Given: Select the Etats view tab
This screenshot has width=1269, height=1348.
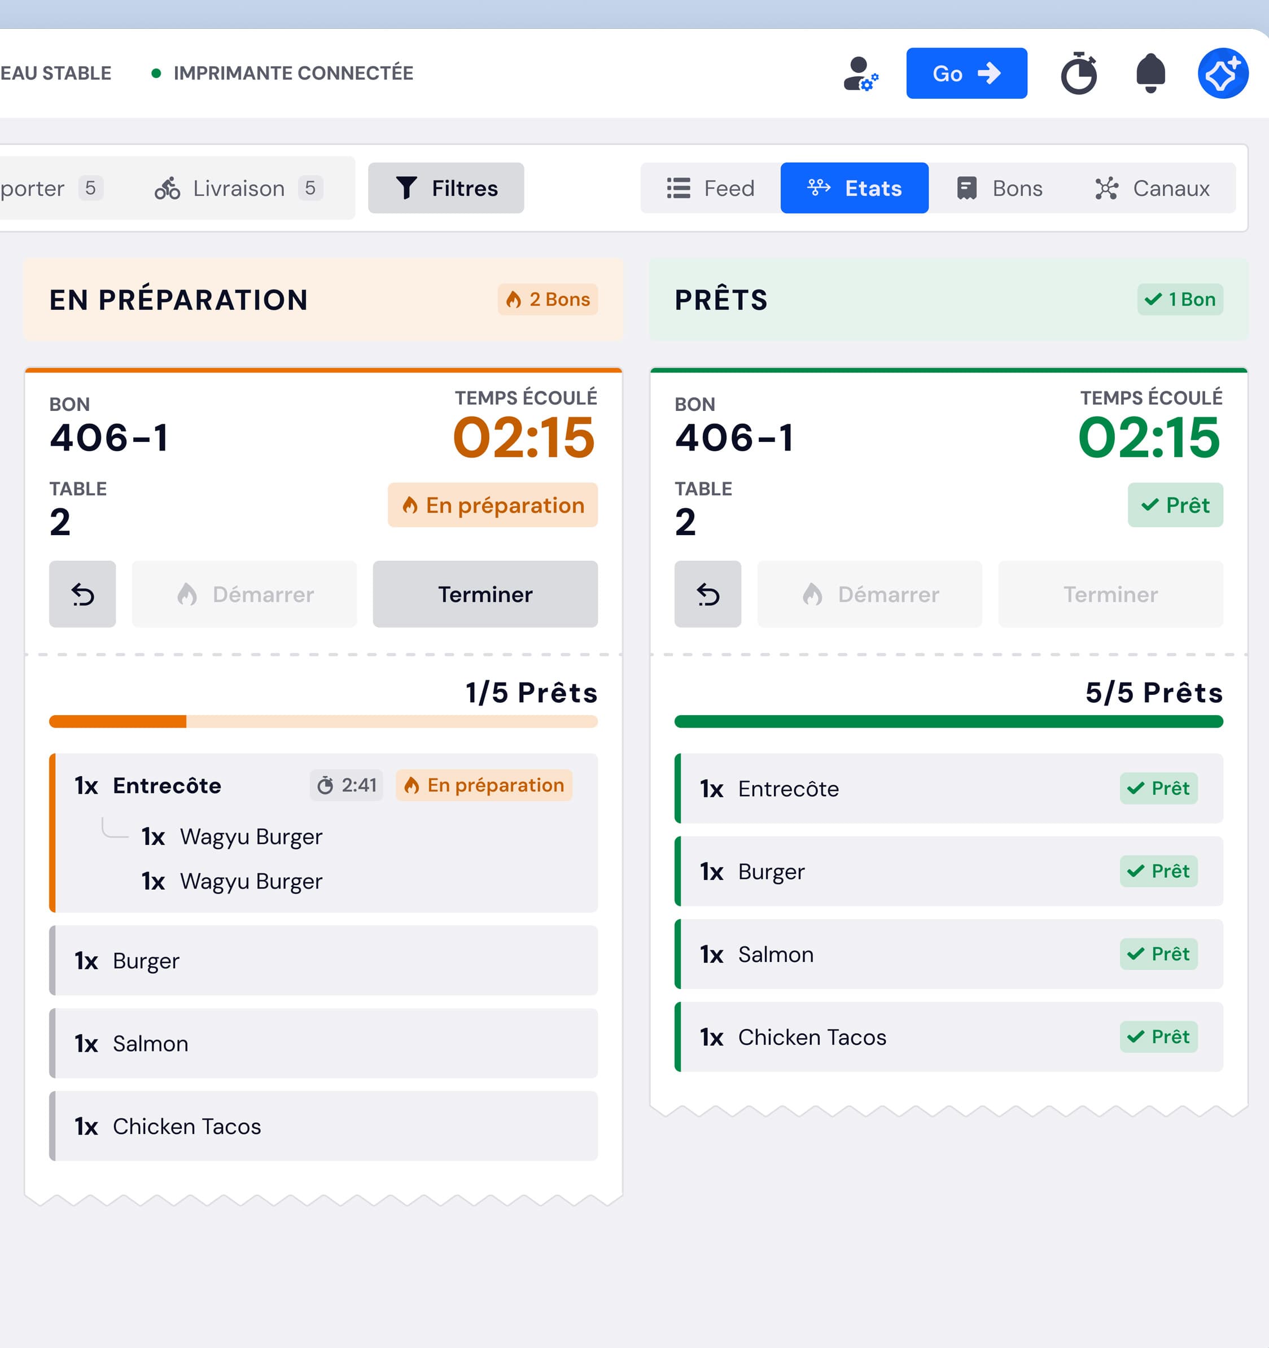Looking at the screenshot, I should coord(854,188).
